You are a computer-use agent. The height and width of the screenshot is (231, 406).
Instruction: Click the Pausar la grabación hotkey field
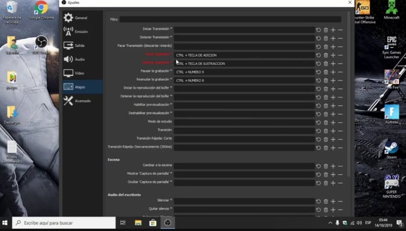point(244,72)
